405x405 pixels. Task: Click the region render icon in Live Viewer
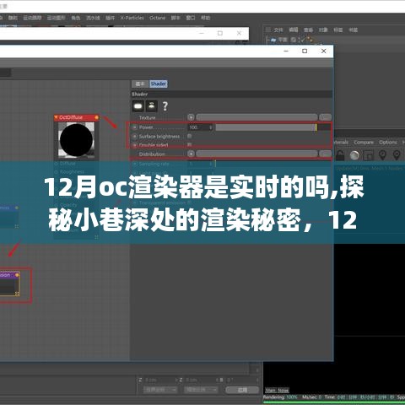click(x=368, y=155)
